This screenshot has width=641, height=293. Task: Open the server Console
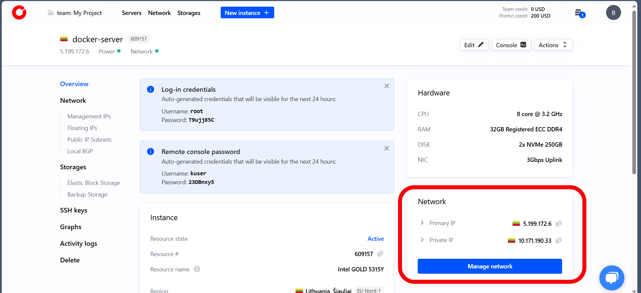511,45
